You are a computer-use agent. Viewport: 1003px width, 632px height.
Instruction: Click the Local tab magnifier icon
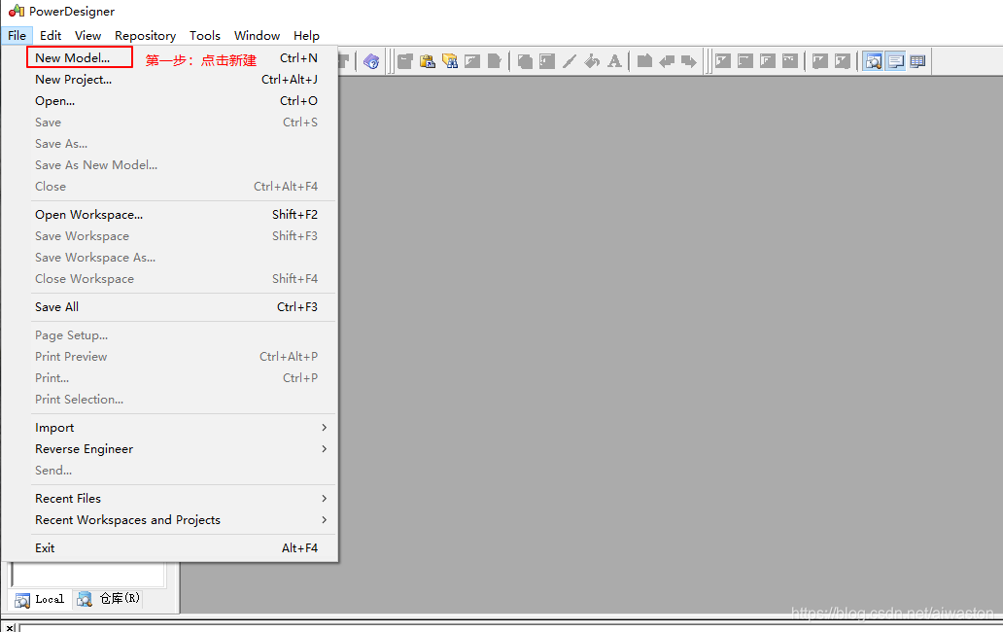point(22,599)
